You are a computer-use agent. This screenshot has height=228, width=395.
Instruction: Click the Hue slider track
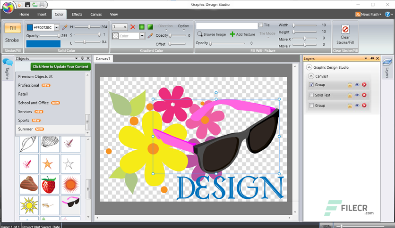tap(87, 27)
